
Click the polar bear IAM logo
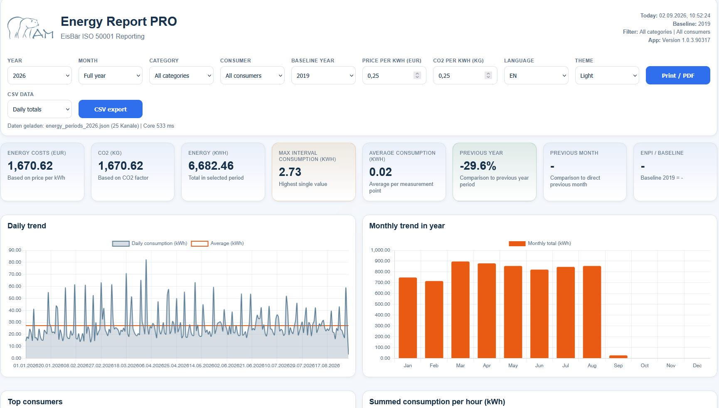[30, 28]
